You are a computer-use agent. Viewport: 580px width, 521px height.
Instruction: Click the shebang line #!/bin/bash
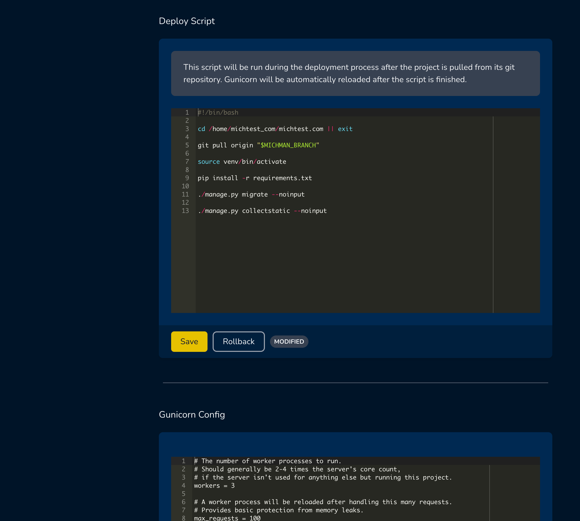point(218,113)
